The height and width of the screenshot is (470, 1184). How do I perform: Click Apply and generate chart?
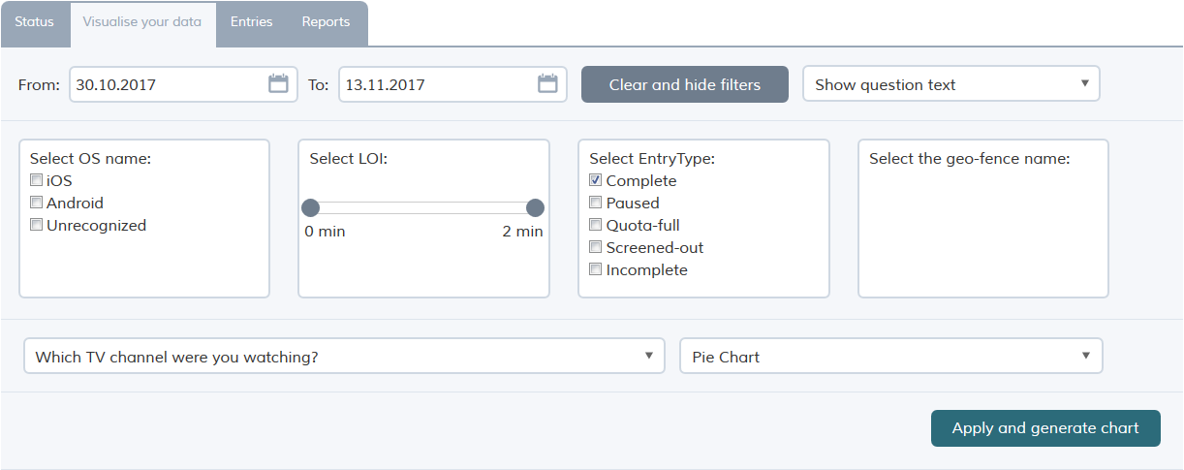(1045, 428)
